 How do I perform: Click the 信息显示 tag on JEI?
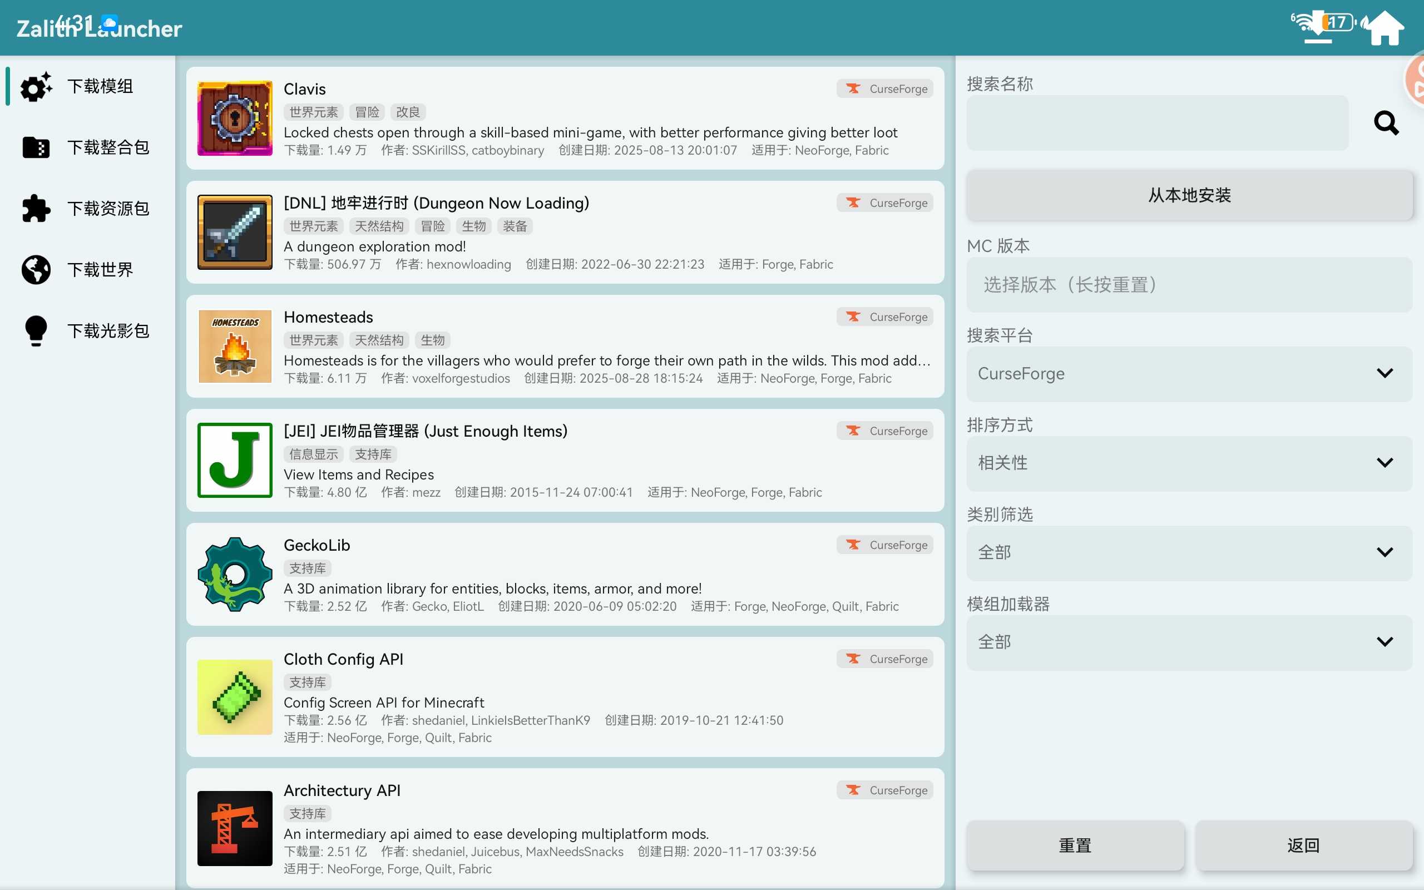[314, 454]
